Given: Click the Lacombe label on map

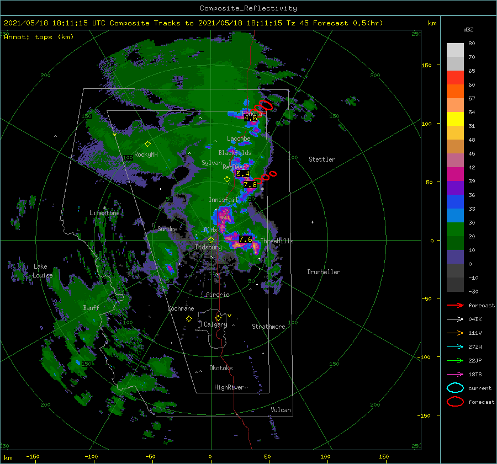Looking at the screenshot, I should 239,138.
